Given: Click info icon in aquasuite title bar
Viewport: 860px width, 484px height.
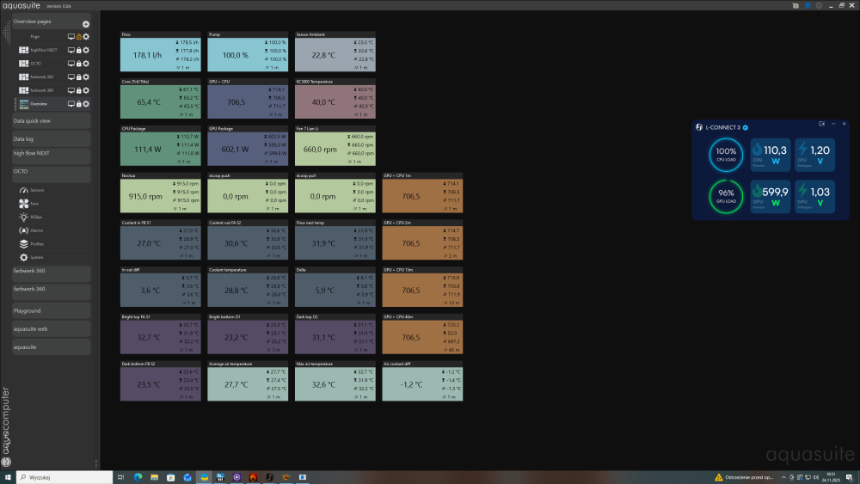Looking at the screenshot, I should point(819,5).
